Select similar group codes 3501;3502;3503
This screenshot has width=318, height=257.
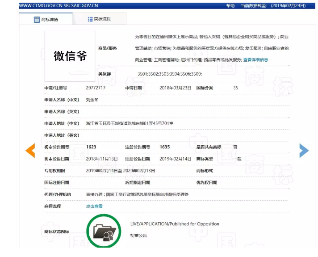(170, 74)
